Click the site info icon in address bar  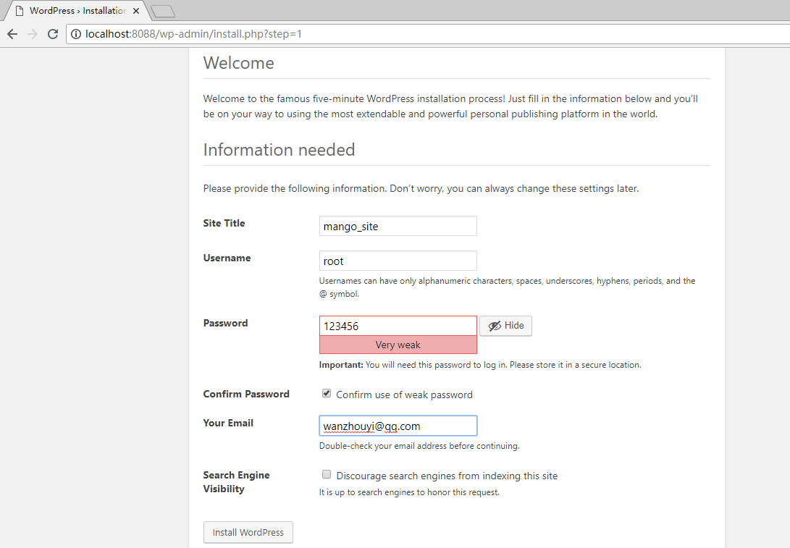76,34
